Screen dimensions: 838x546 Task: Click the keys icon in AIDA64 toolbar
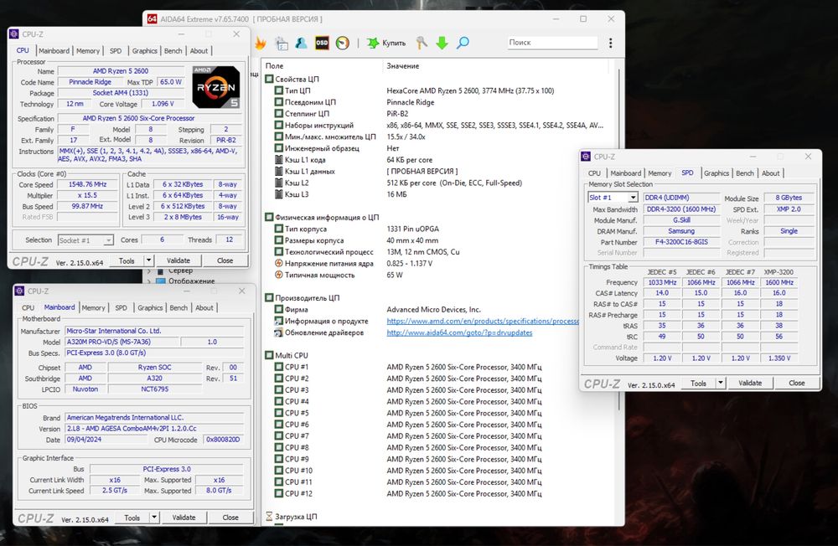pyautogui.click(x=422, y=43)
